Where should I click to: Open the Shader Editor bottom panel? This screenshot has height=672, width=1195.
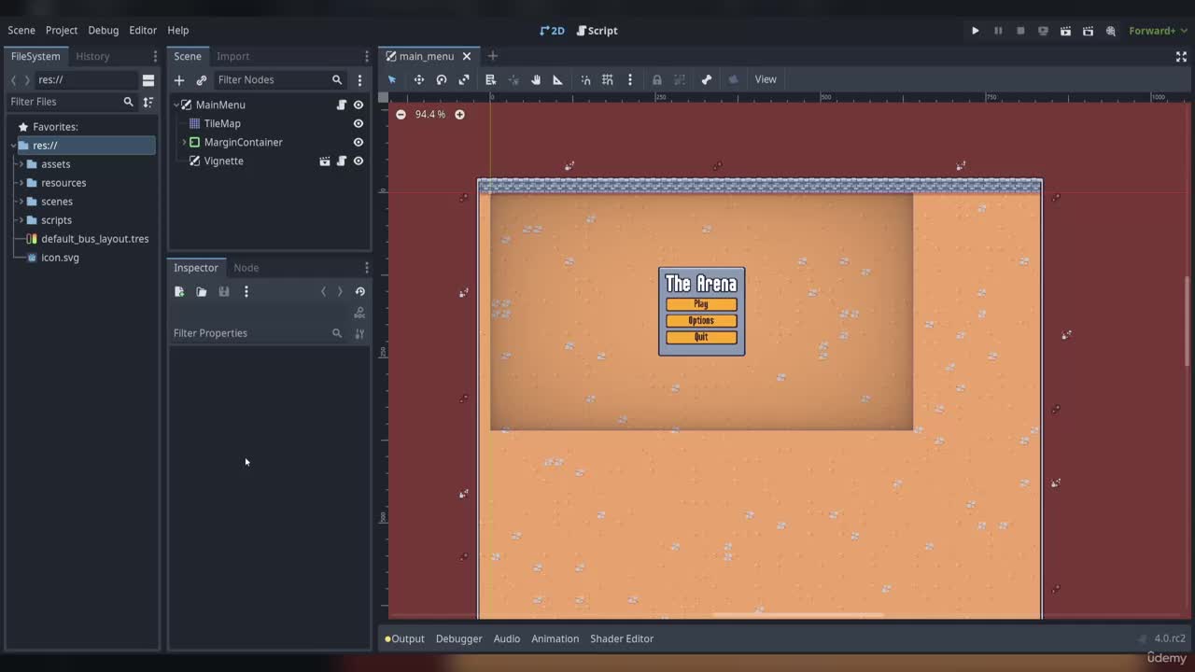point(622,638)
